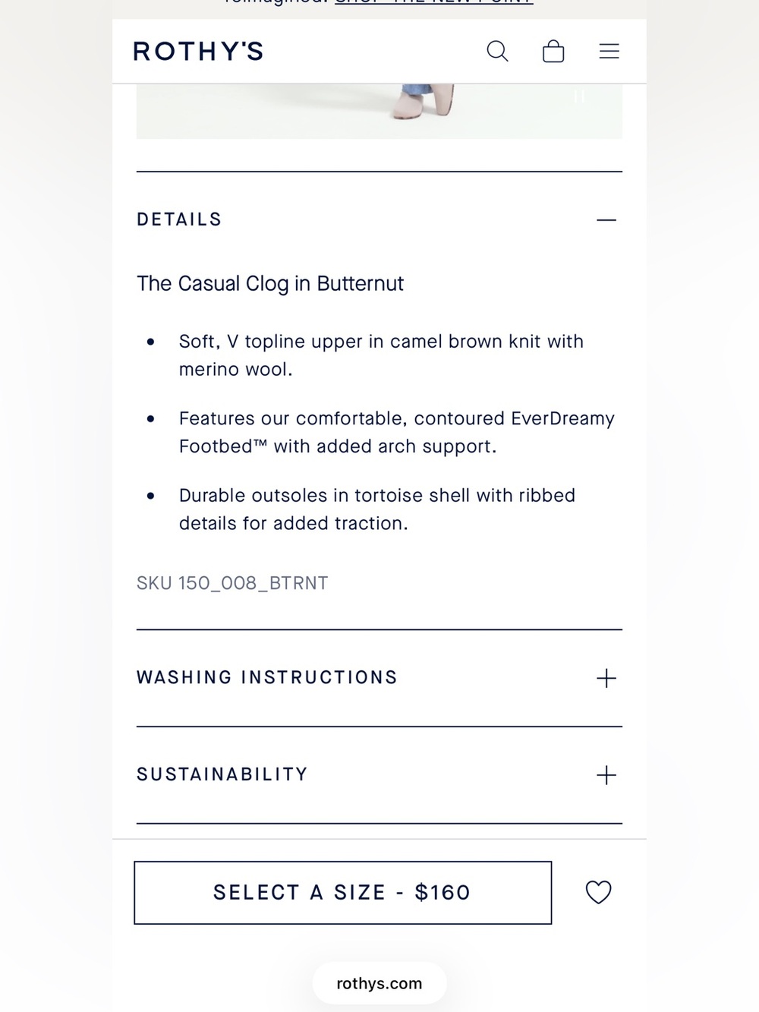Viewport: 759px width, 1012px height.
Task: Open the WASHING INSTRUCTIONS section label
Action: [267, 677]
